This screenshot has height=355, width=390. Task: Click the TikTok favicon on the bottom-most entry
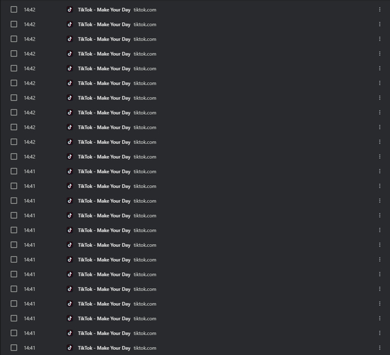[70, 348]
